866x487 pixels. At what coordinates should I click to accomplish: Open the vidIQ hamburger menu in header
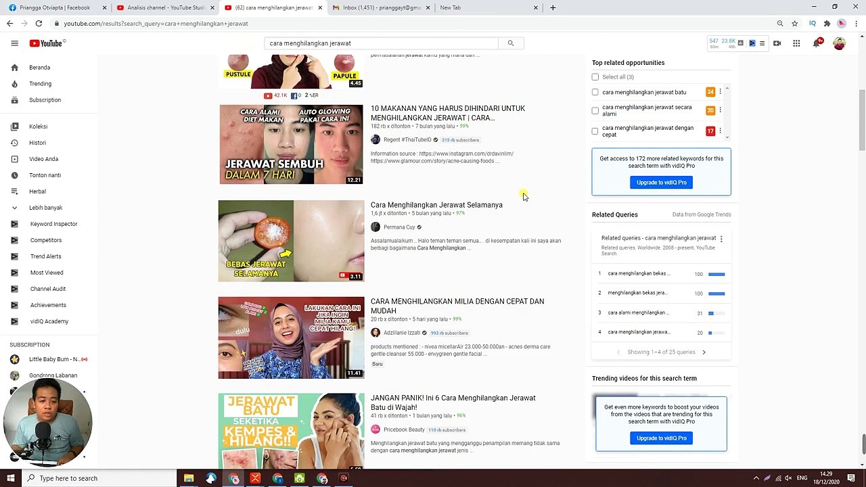click(x=762, y=43)
